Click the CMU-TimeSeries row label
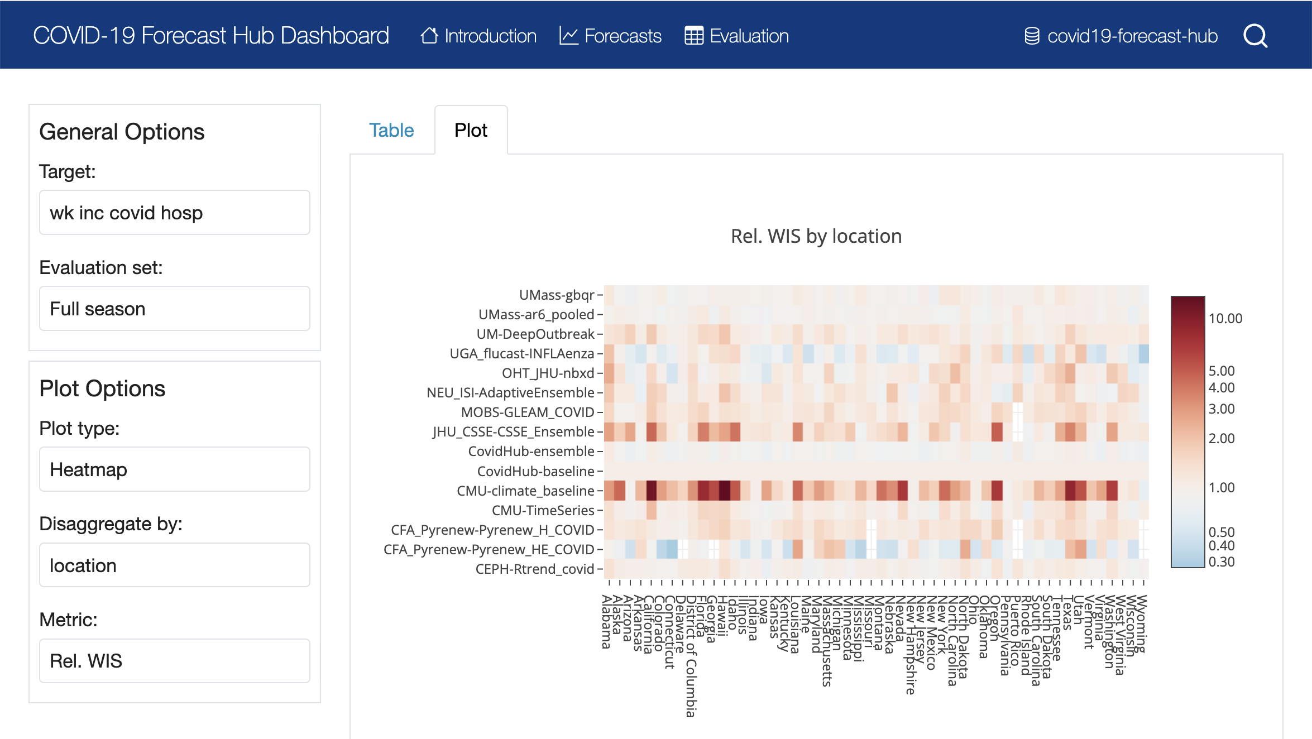The height and width of the screenshot is (739, 1312). 543,510
